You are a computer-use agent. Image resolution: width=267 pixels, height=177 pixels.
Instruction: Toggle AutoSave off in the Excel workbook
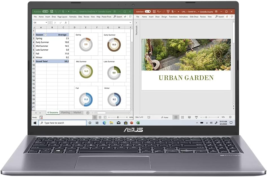[x=45, y=12]
